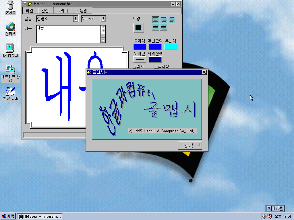Close the 글맵시는 about dialog
This screenshot has height=220, width=294.
click(204, 72)
